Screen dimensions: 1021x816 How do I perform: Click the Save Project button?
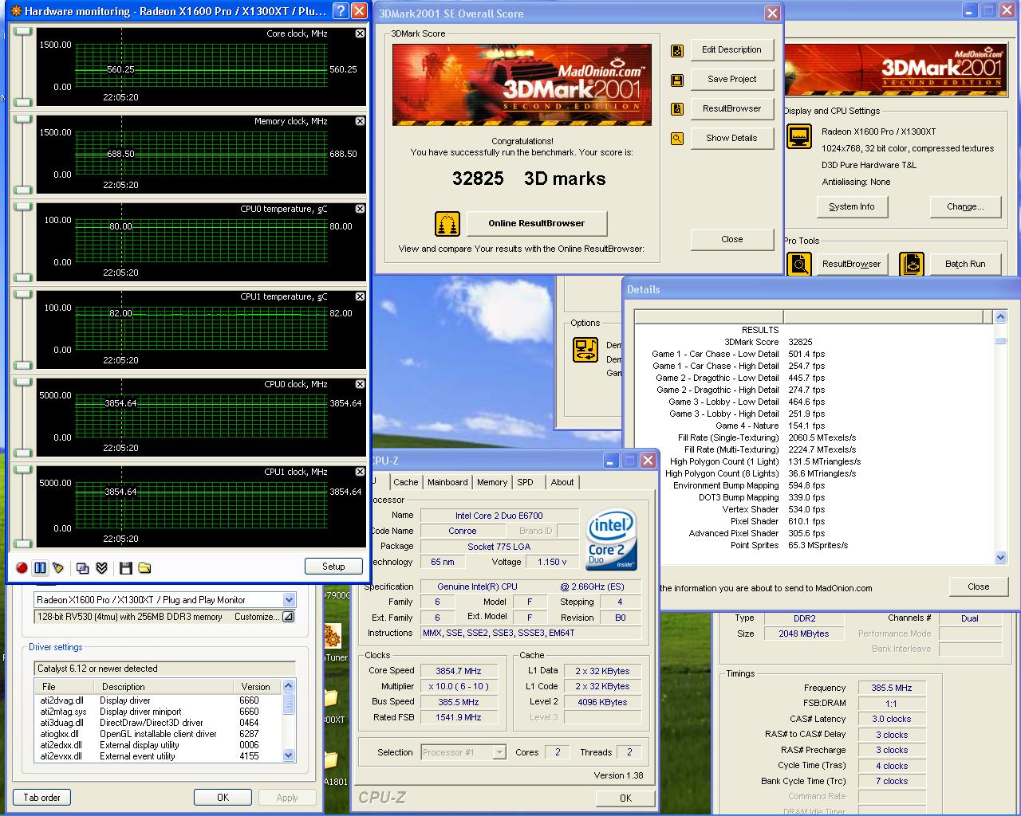[x=731, y=80]
